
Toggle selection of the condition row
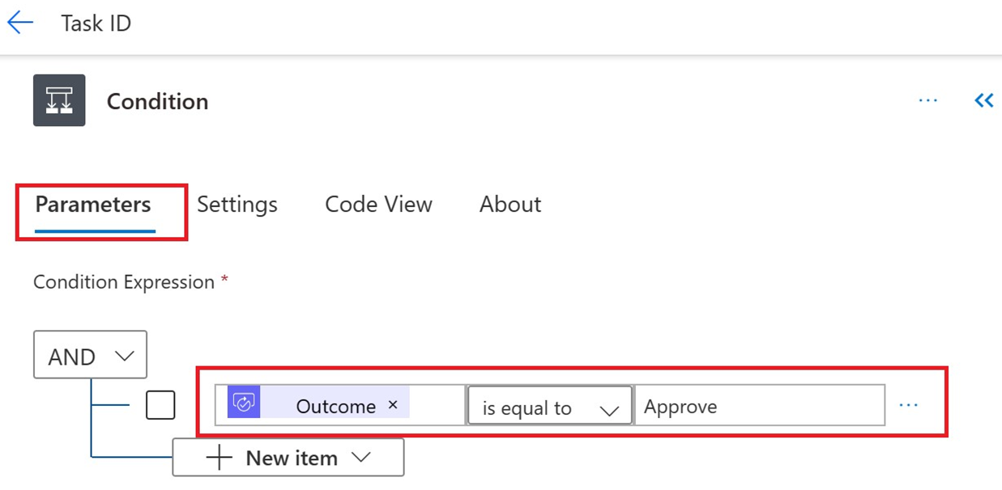[x=160, y=404]
